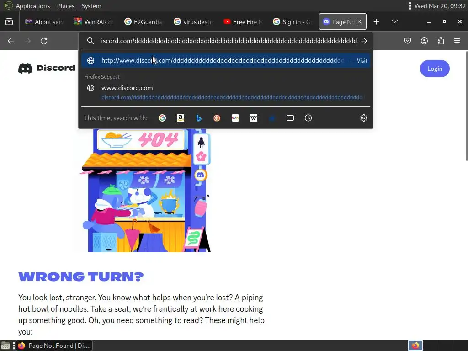Switch to the WinRAR tab
This screenshot has width=468, height=351.
pos(94,22)
